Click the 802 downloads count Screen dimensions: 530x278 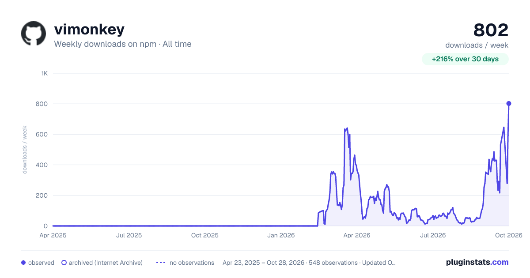point(491,30)
